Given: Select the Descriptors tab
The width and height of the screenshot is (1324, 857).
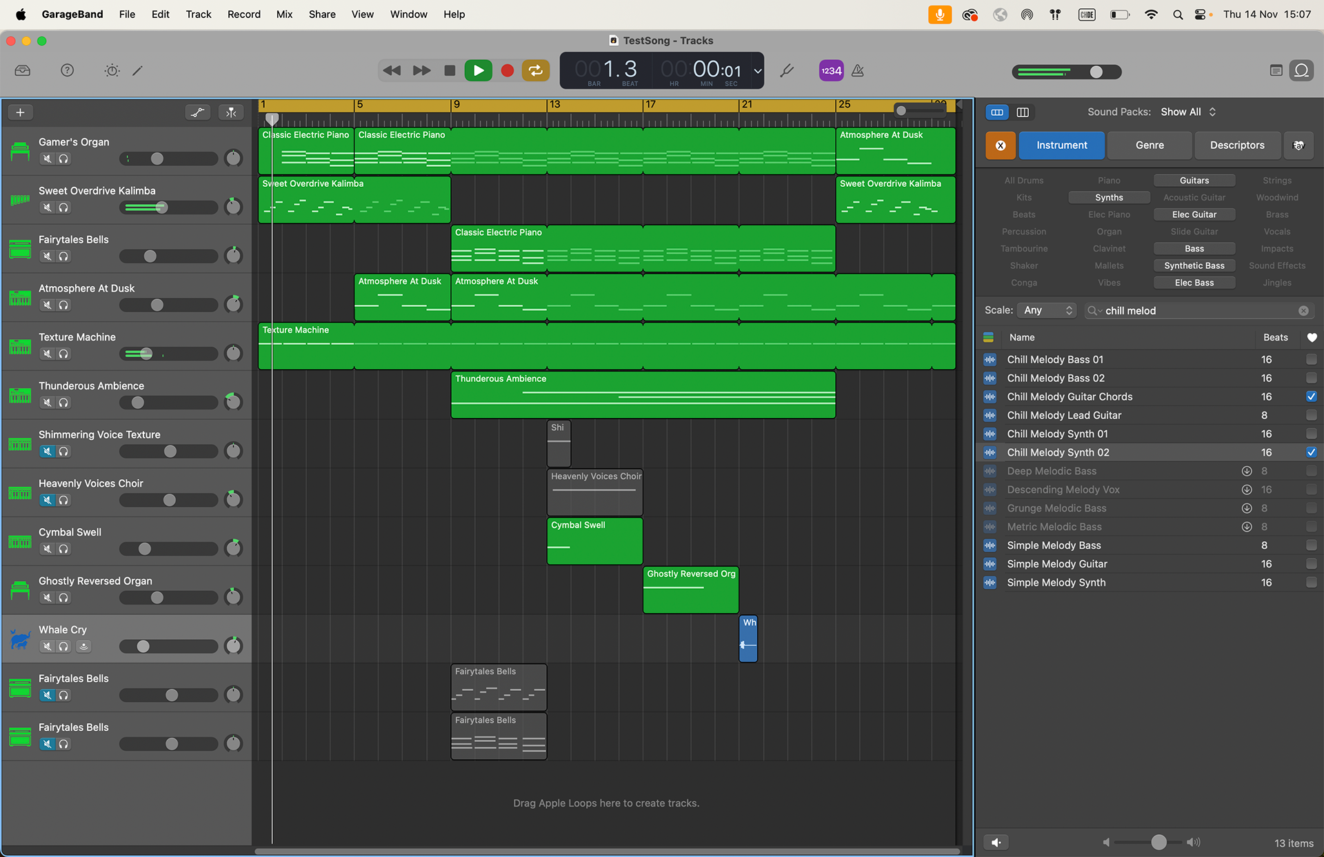Looking at the screenshot, I should pyautogui.click(x=1237, y=145).
